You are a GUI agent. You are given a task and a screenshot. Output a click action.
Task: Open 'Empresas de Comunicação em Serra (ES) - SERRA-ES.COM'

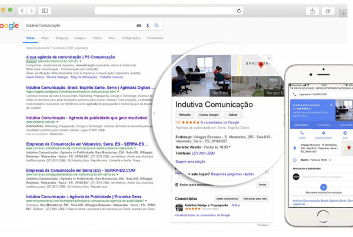click(x=81, y=171)
